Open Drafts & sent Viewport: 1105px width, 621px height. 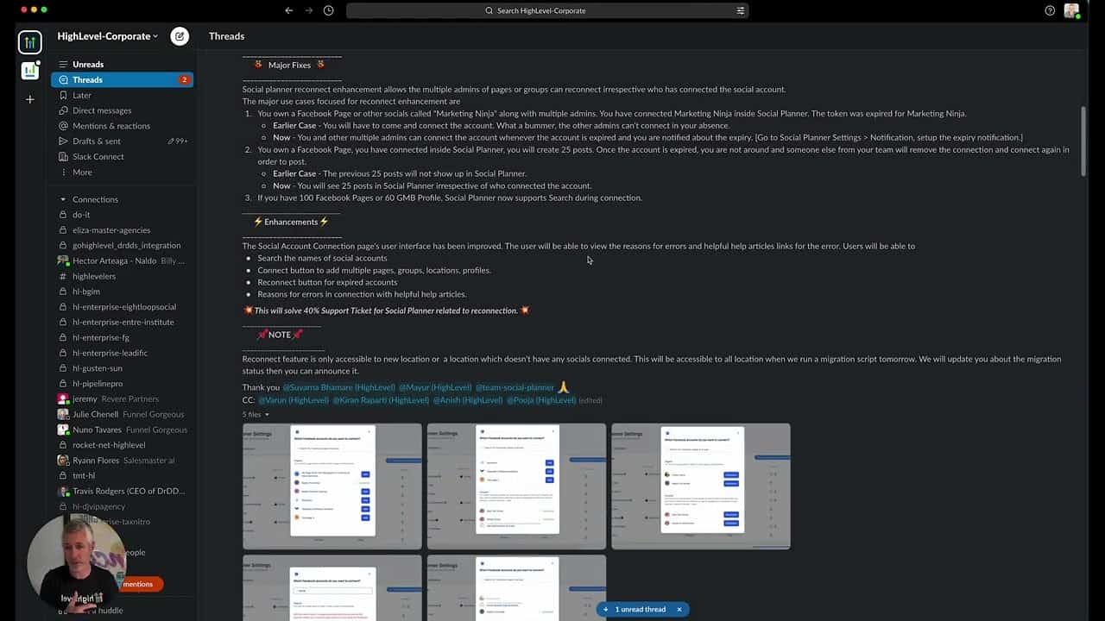tap(97, 141)
